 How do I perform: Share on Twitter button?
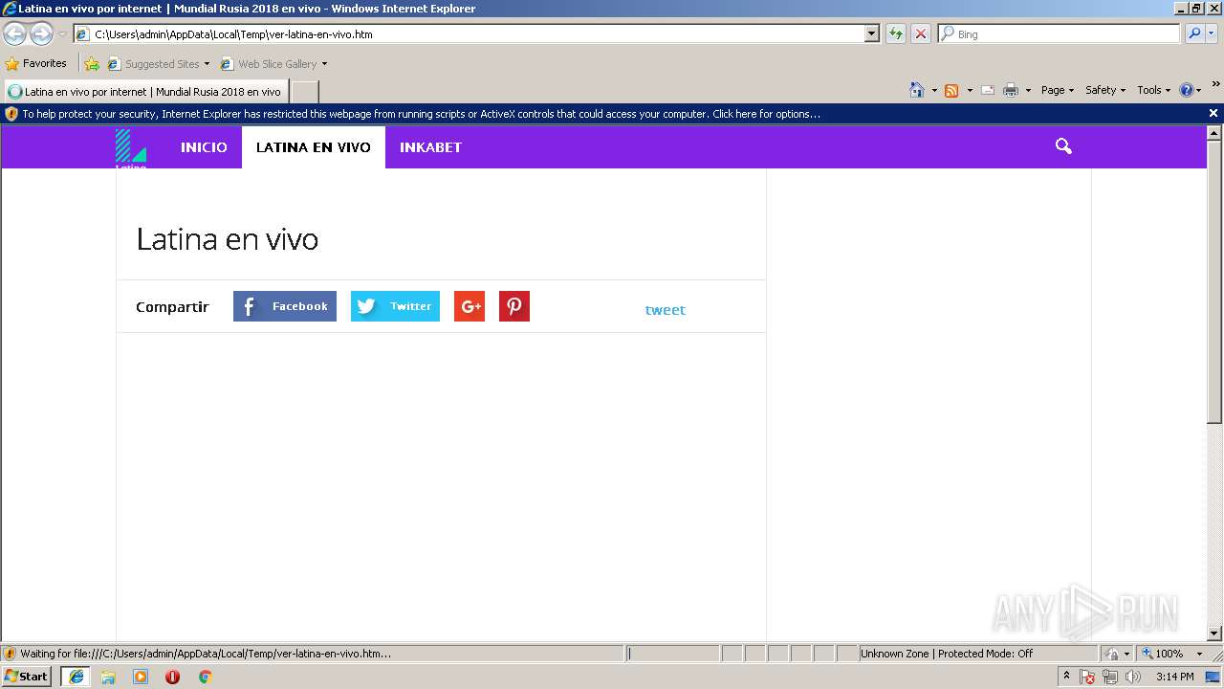click(395, 306)
